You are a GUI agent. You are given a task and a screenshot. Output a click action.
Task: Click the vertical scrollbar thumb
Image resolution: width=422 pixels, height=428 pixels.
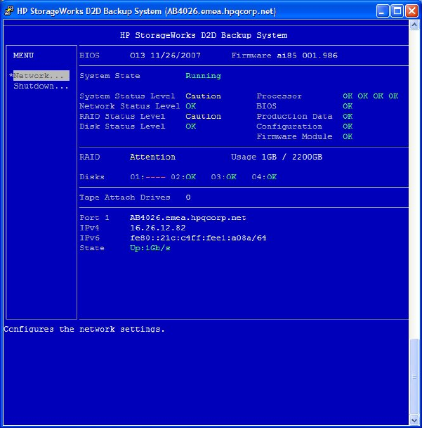414,377
